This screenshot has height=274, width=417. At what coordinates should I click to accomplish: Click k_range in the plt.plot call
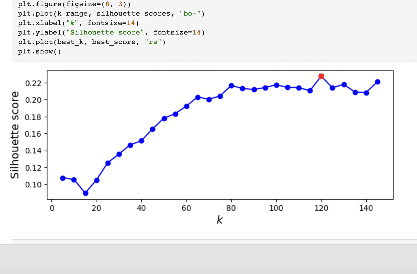point(72,14)
